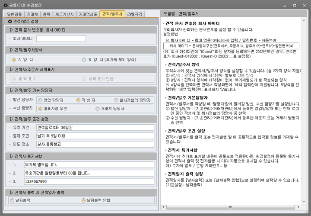Viewport: 311px width, 216px height.
Task: Switch to the 거래처 tab
Action: tap(32, 14)
